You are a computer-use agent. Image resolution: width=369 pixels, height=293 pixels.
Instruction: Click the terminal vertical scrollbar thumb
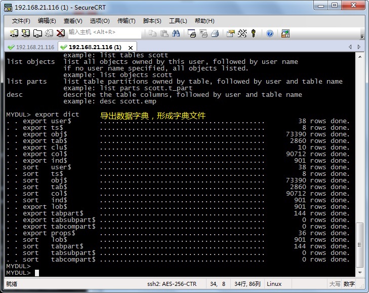click(x=359, y=245)
